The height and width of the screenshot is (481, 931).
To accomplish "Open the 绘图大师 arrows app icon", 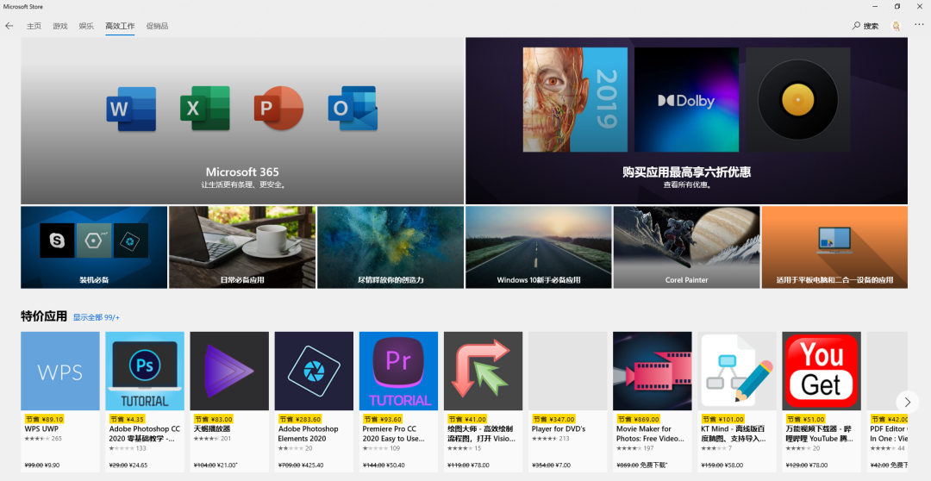I will tap(484, 372).
